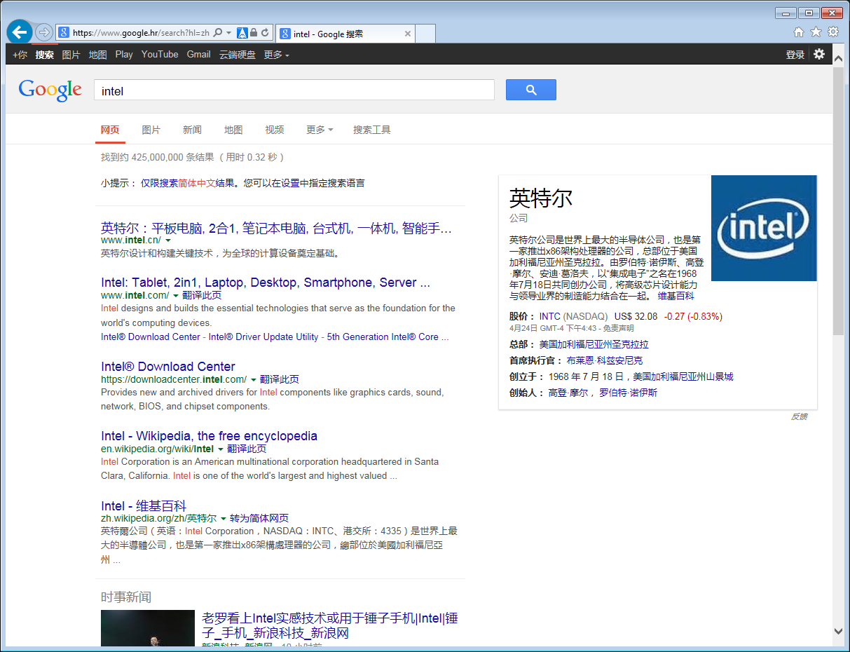Expand the 更多 dropdown beside 视频

click(319, 130)
